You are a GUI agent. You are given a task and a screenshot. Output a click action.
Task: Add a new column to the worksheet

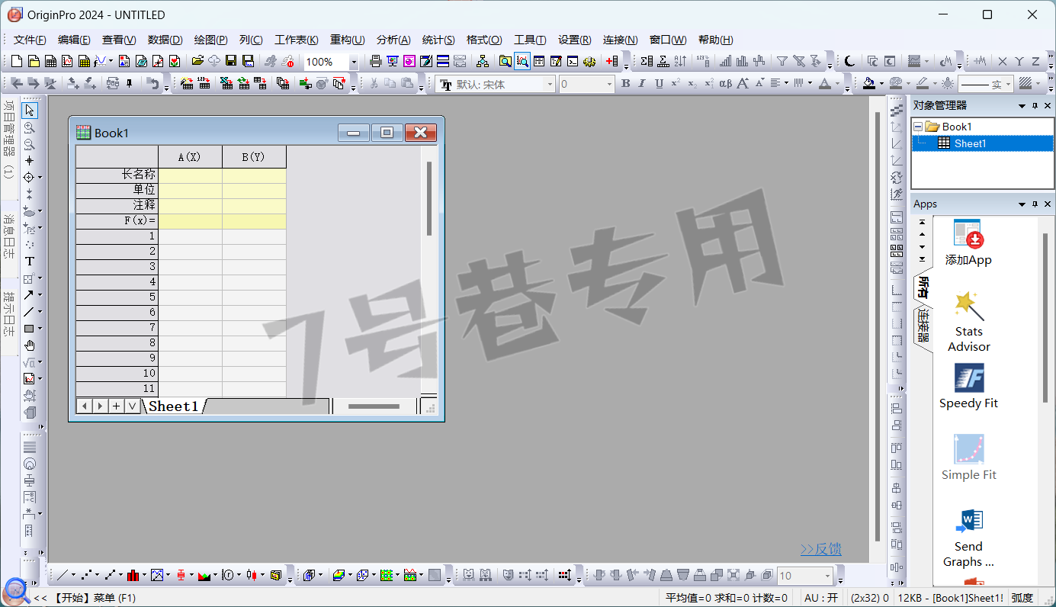point(611,61)
